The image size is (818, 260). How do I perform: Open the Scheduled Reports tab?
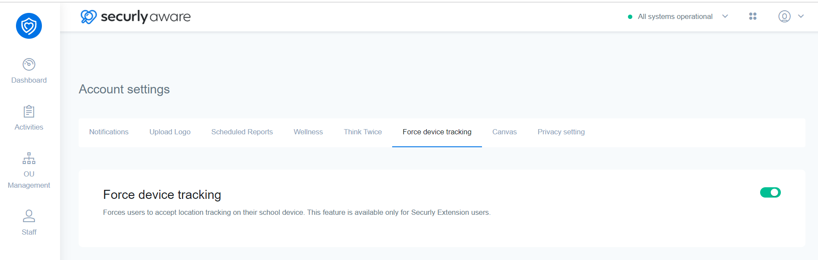242,132
